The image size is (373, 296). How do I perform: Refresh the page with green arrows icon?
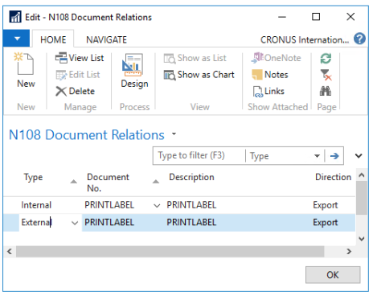(x=326, y=58)
